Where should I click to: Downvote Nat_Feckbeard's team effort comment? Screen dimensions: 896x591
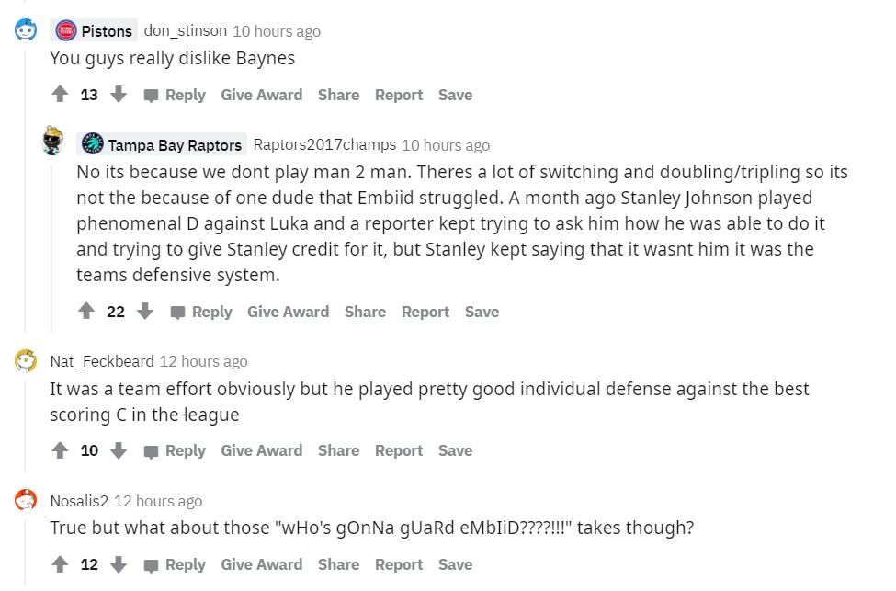[119, 450]
